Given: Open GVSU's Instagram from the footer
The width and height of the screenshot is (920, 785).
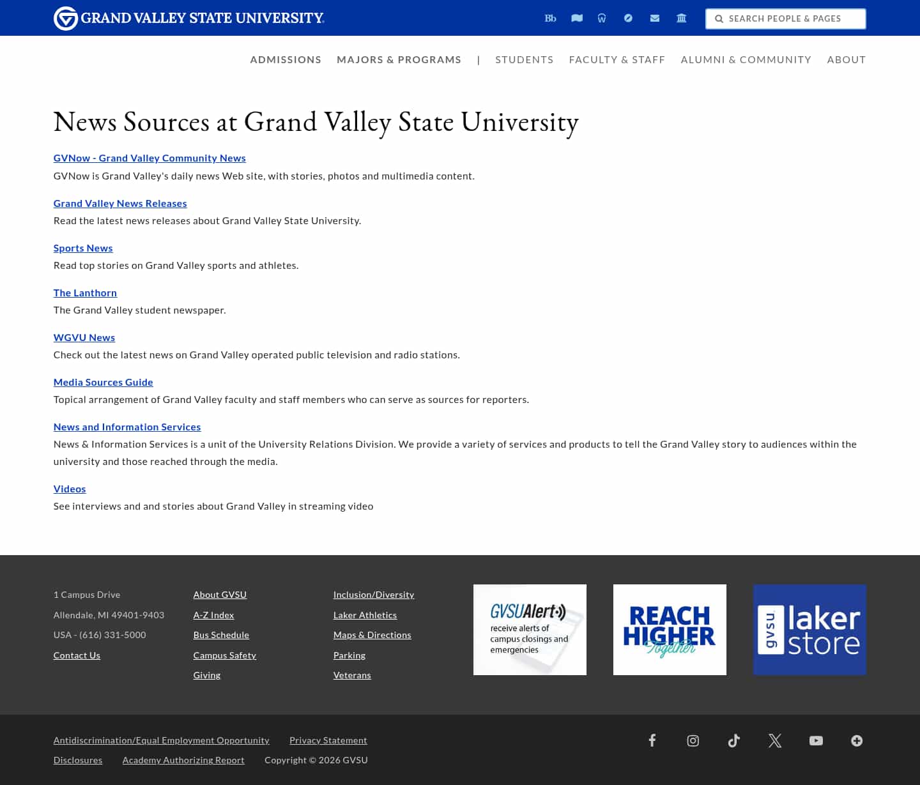Looking at the screenshot, I should click(x=693, y=740).
